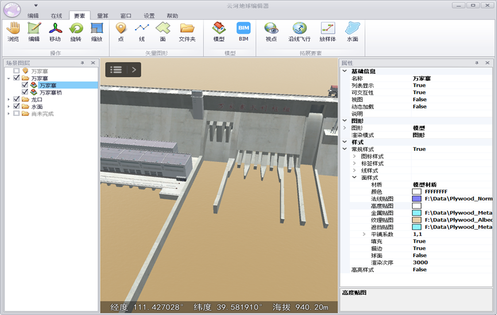Screen dimensions: 497x315
Task: Toggle checkbox of top 万家寨 point layer
Action: pyautogui.click(x=17, y=71)
